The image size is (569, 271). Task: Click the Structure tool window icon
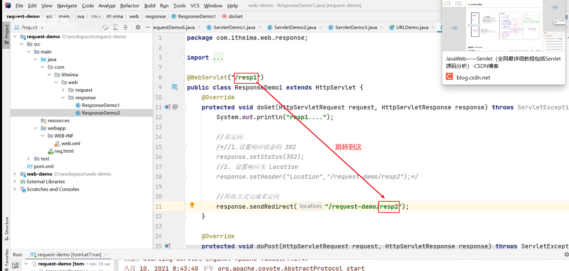tap(7, 239)
